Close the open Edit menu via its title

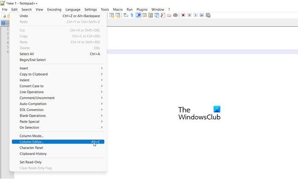pos(14,9)
